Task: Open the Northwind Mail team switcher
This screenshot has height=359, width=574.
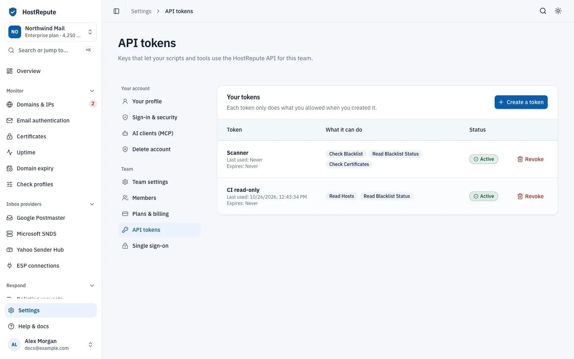Action: [x=51, y=32]
